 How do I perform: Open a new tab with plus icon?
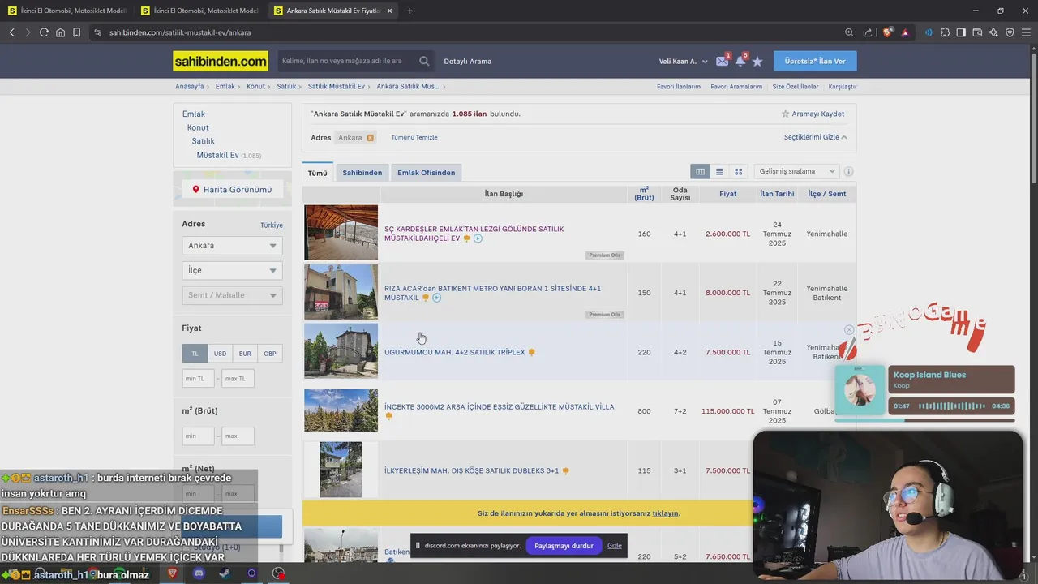(x=410, y=11)
